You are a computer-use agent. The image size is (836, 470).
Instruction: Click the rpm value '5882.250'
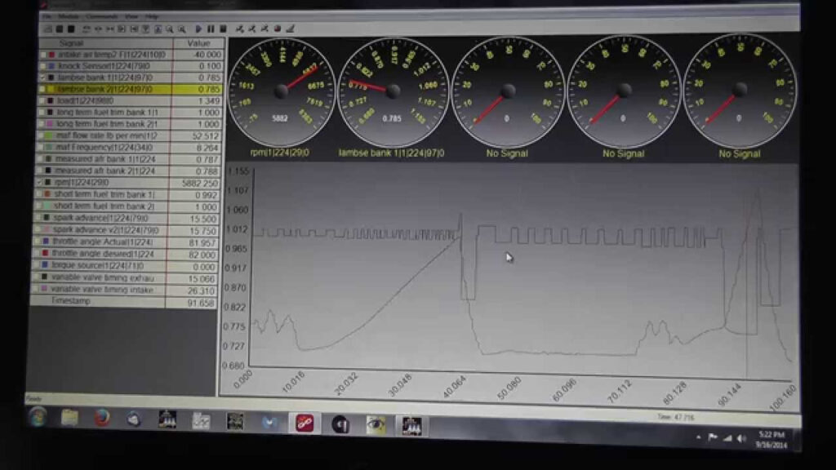pyautogui.click(x=200, y=183)
